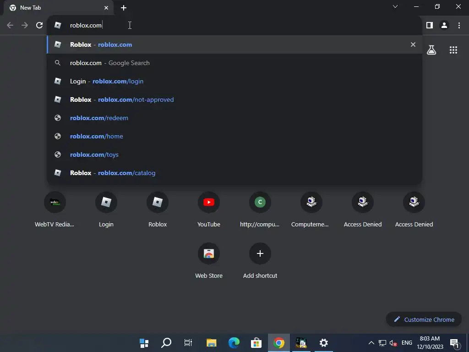Show hidden system tray icons
Viewport: 469px width, 352px height.
371,343
